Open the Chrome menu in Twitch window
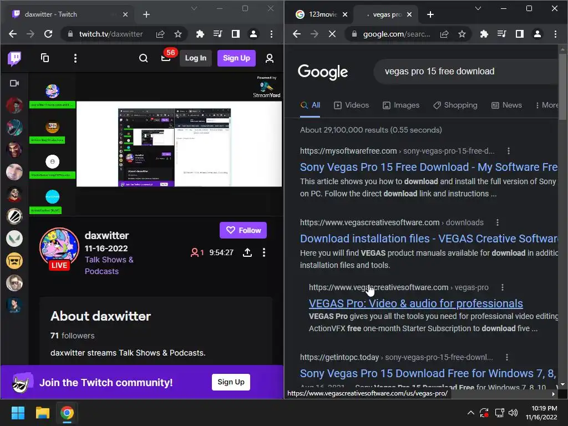 [272, 34]
